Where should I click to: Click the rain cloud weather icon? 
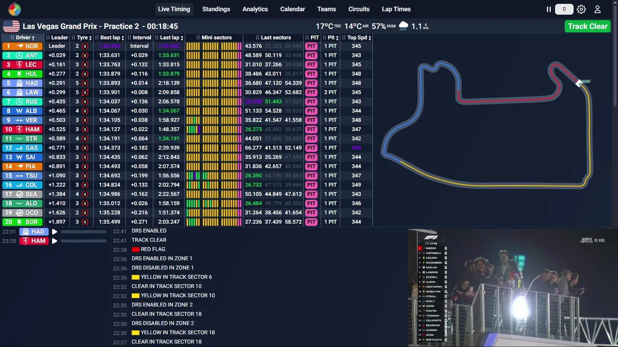tap(404, 26)
